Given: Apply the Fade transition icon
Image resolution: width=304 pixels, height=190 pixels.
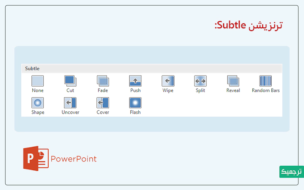Looking at the screenshot, I should 103,81.
